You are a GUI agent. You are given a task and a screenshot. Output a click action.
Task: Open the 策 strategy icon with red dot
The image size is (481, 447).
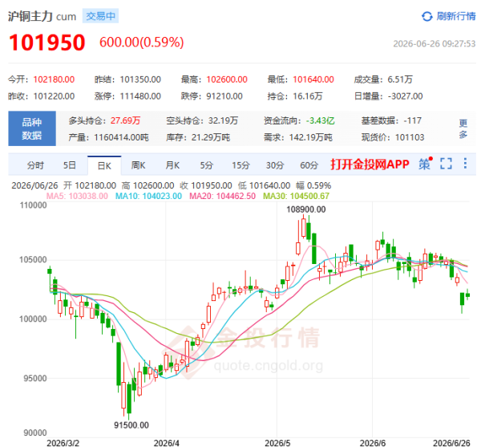(x=426, y=164)
